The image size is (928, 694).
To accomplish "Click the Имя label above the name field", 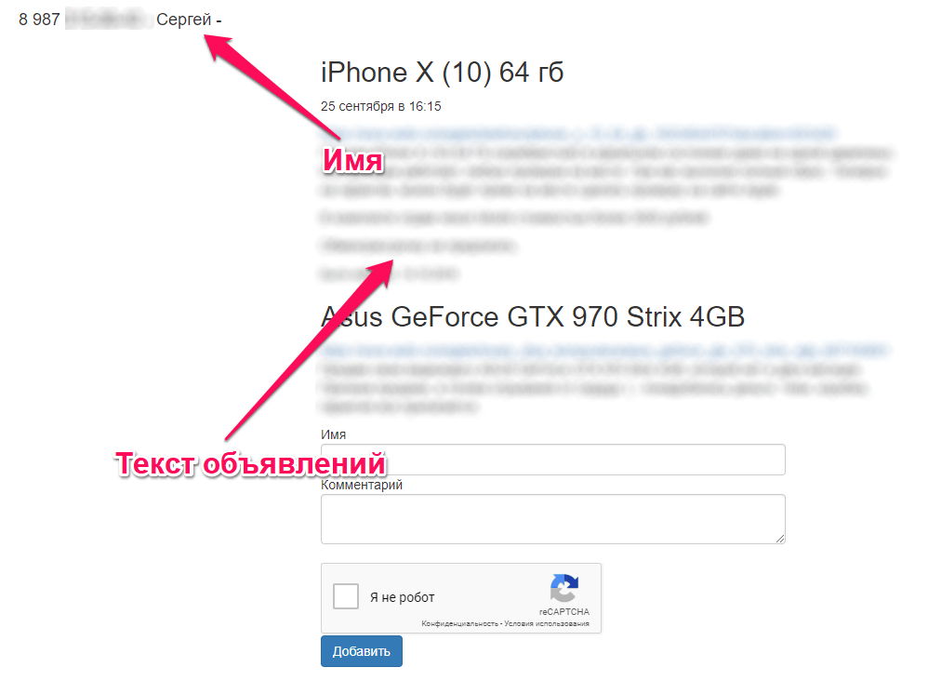I will click(x=333, y=434).
